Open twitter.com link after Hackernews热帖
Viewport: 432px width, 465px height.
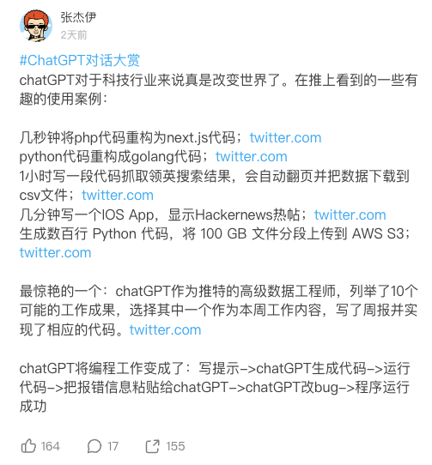[350, 215]
